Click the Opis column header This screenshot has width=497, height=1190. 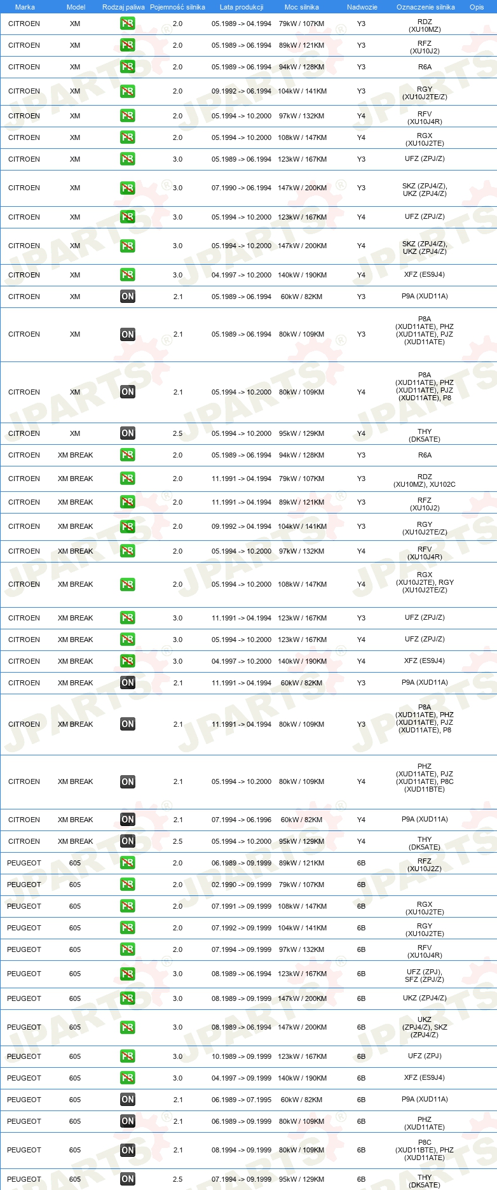[x=477, y=7]
